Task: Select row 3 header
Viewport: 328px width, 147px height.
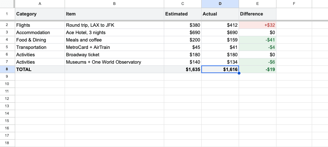Action: click(x=7, y=32)
